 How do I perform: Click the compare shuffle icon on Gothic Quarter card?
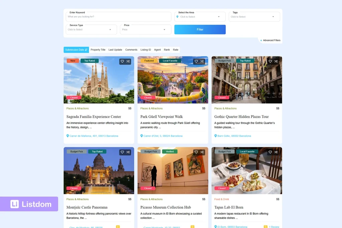coord(276,61)
